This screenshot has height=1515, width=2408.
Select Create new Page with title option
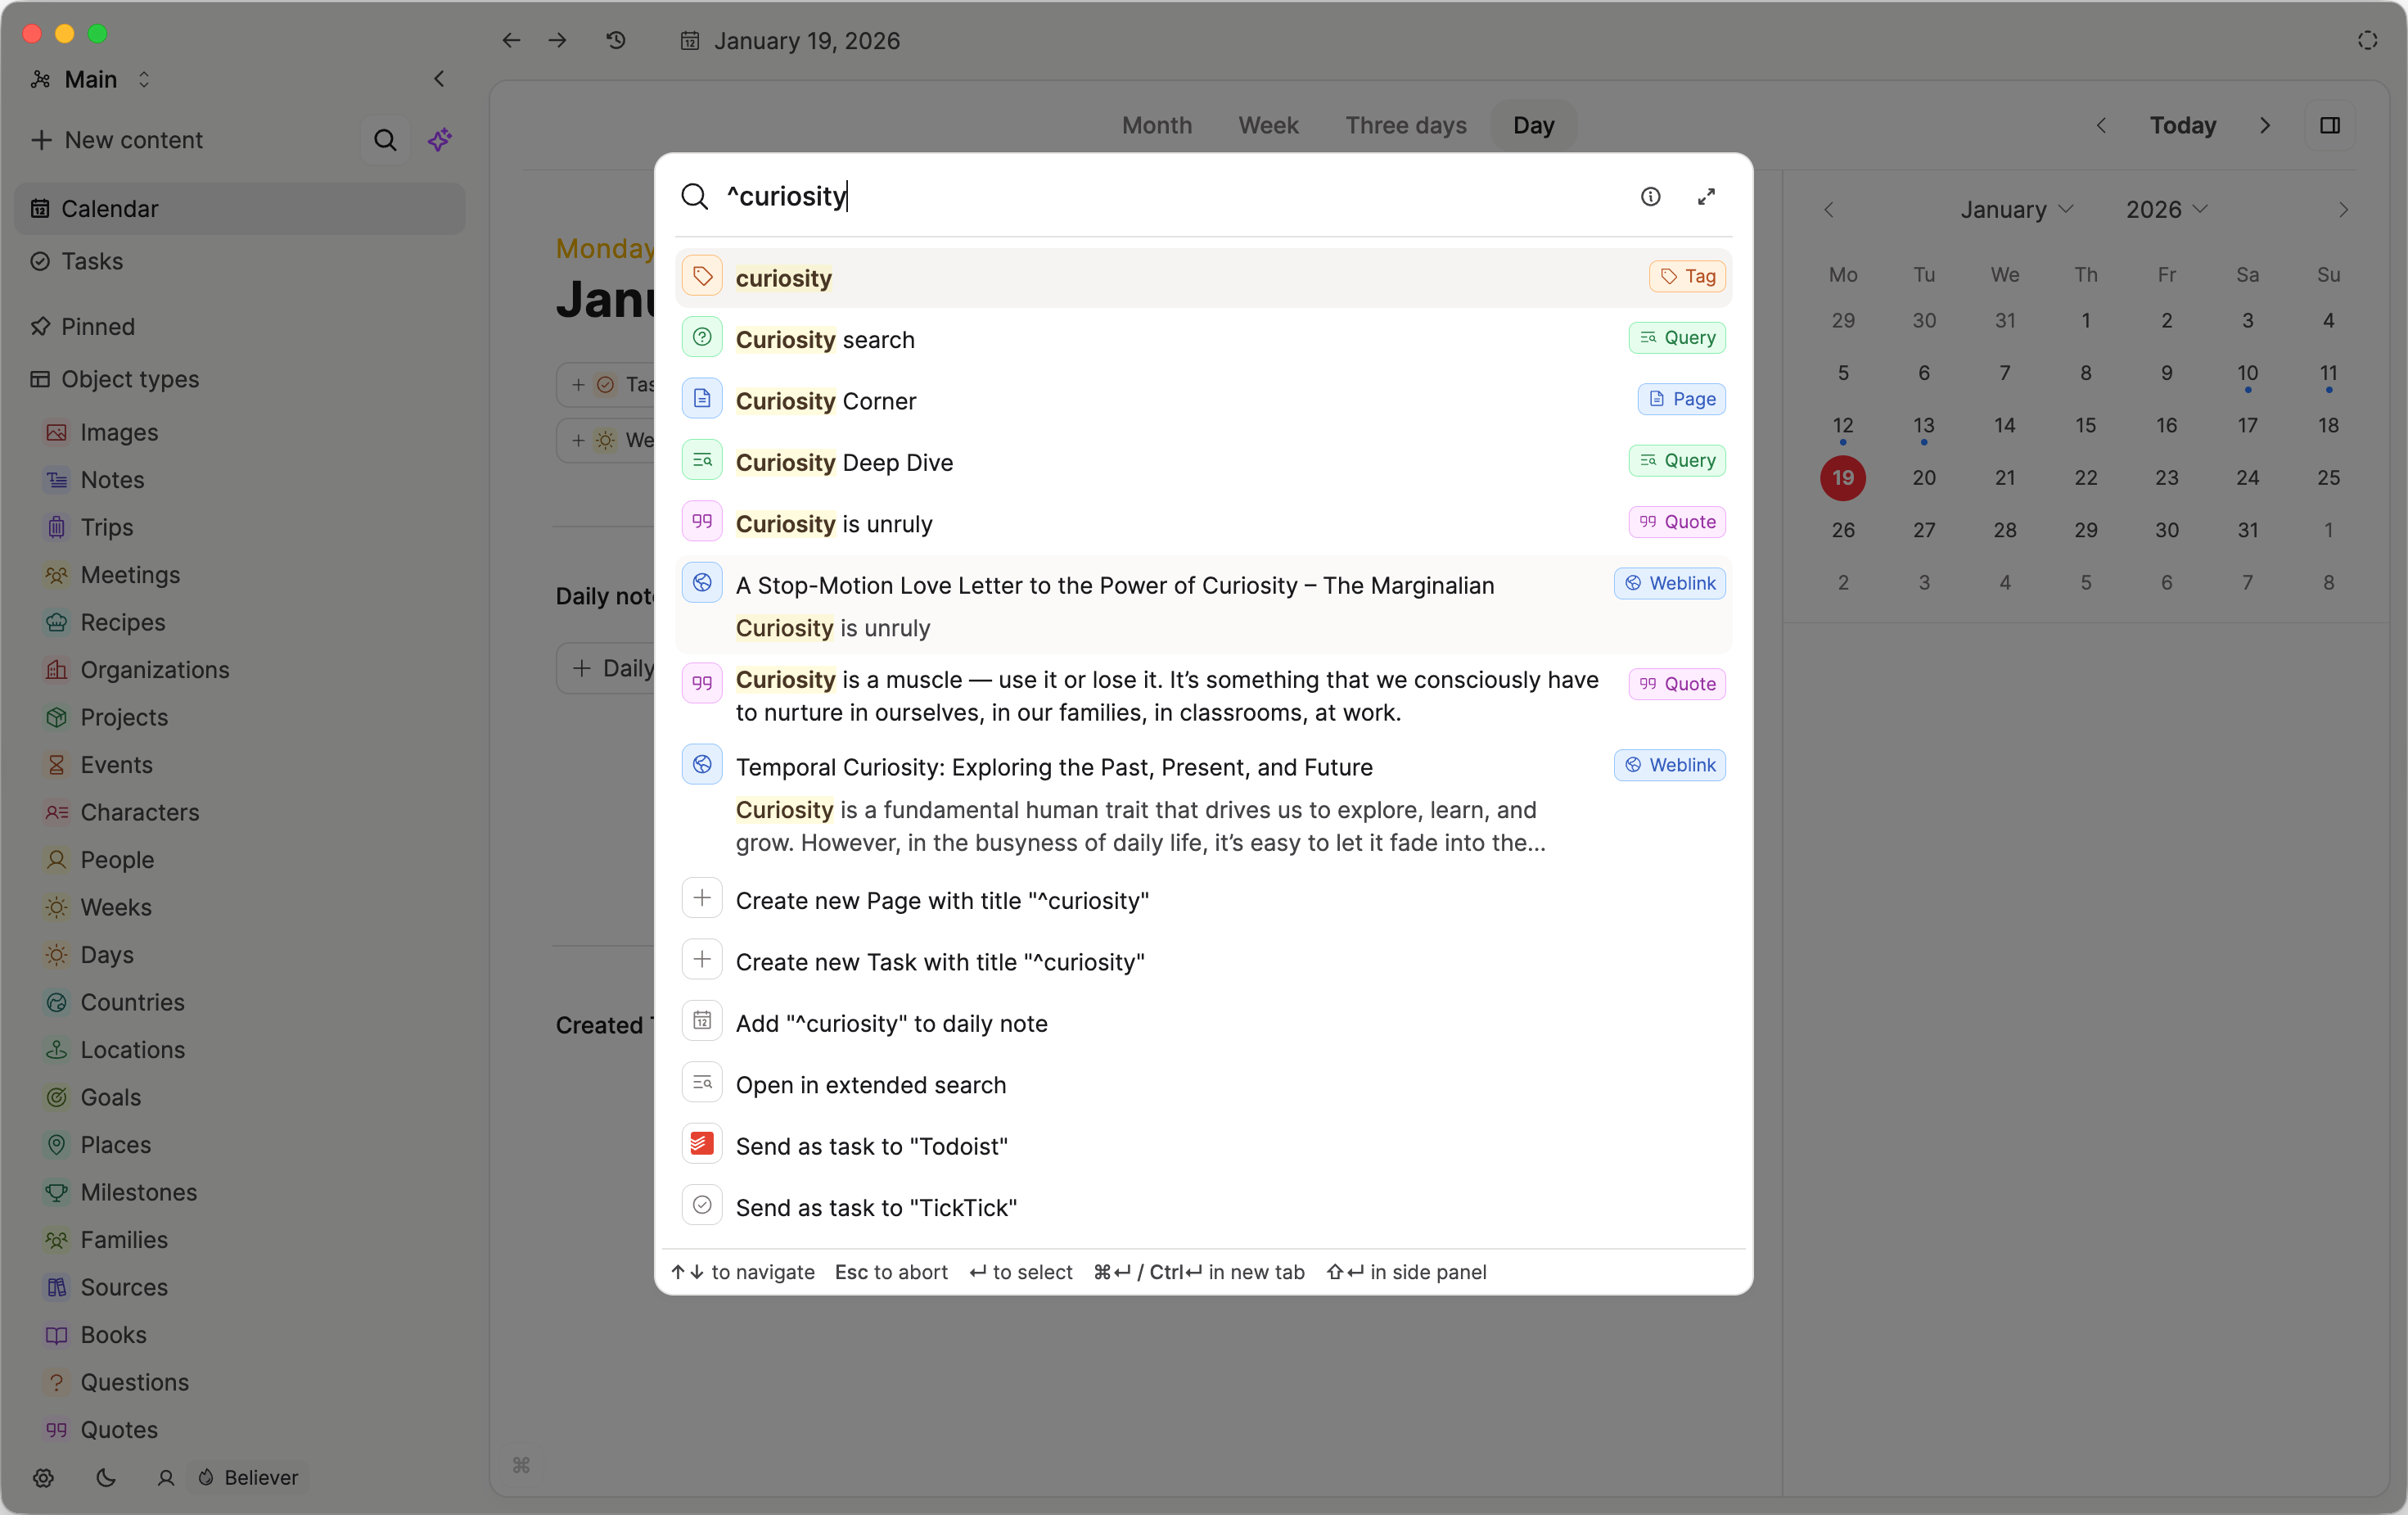(x=941, y=900)
